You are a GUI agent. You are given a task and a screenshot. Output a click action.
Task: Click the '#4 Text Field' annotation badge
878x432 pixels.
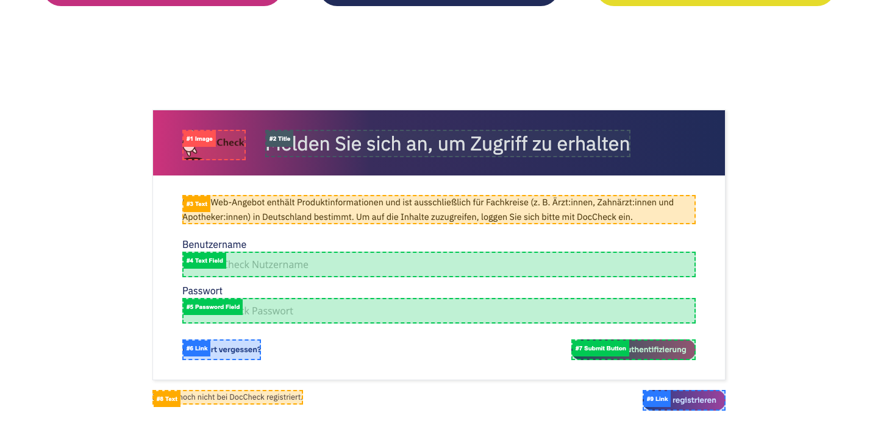click(204, 261)
